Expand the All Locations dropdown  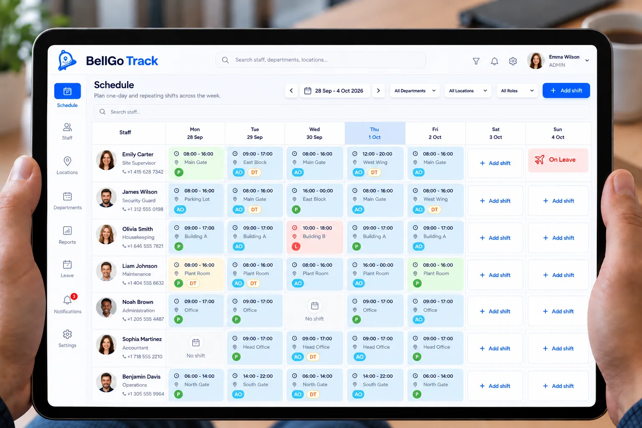point(468,91)
